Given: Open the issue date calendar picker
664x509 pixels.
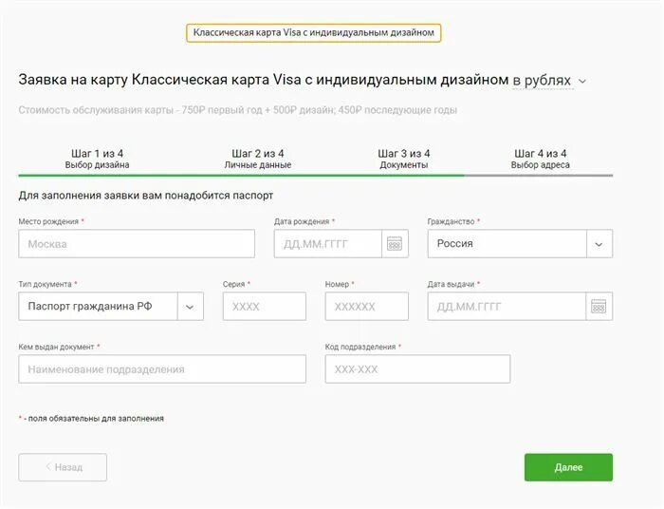Looking at the screenshot, I should point(599,306).
